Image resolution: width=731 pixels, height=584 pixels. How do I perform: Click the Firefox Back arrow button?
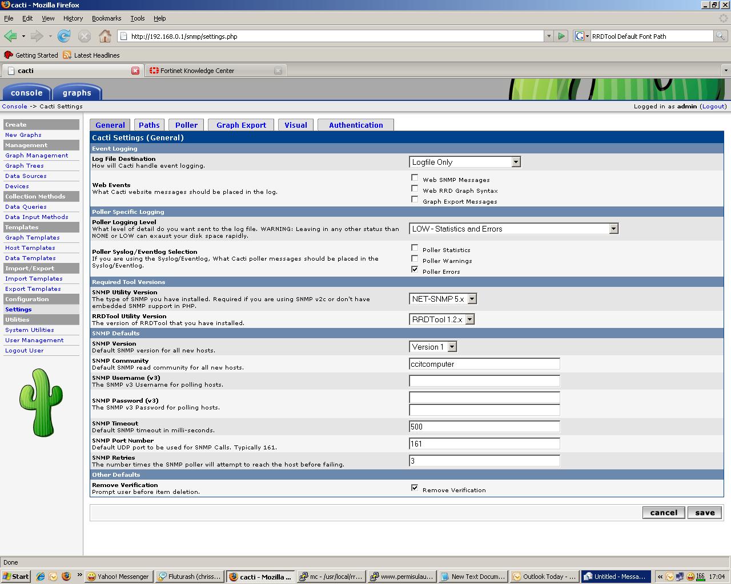tap(10, 36)
